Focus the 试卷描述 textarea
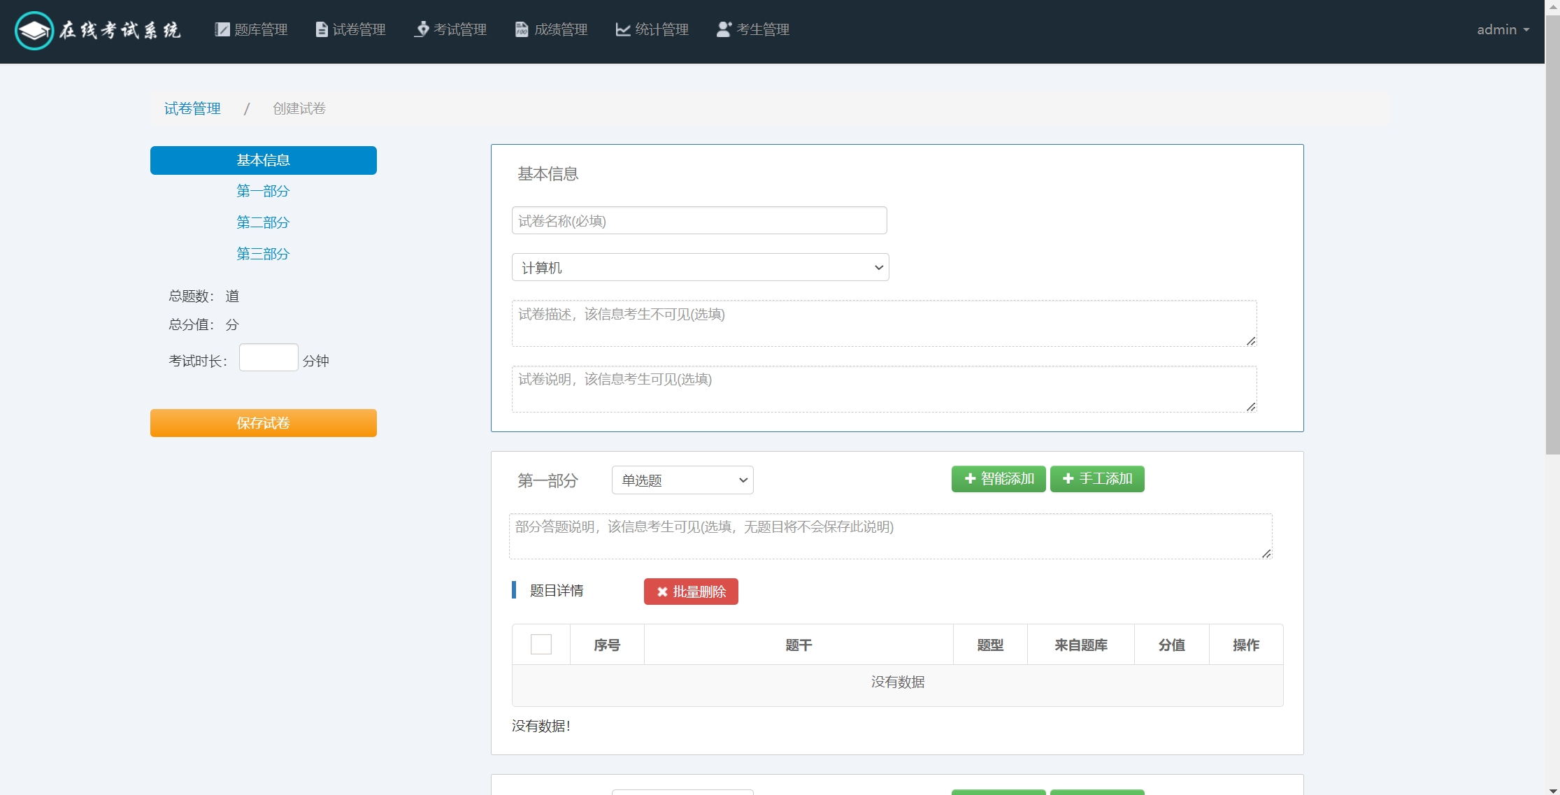Screen dimensions: 1560x795 (x=884, y=323)
